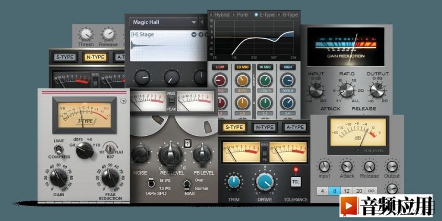This screenshot has height=221, width=442.
Task: Click the lock icon beside REC LEVEL knob
Action: [x=187, y=144]
